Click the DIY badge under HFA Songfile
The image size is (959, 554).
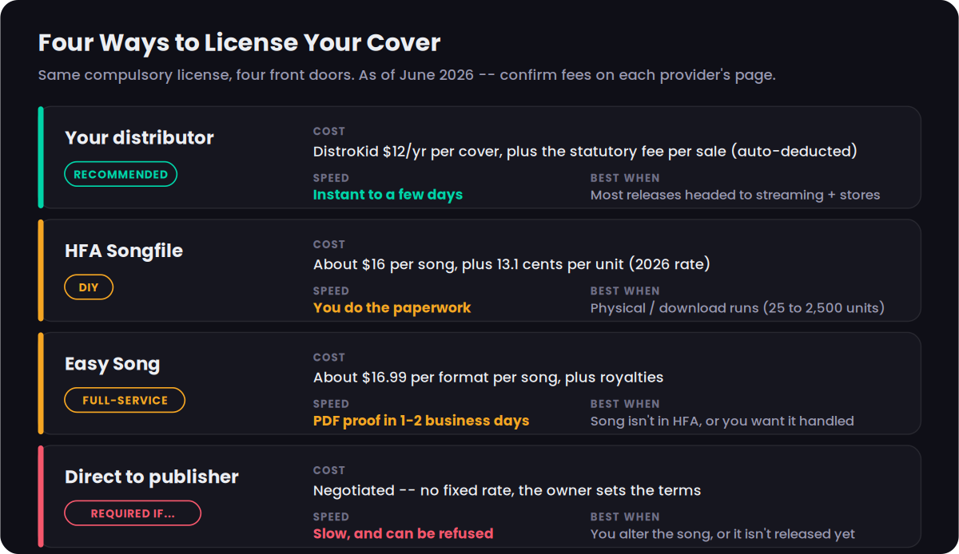coord(89,287)
